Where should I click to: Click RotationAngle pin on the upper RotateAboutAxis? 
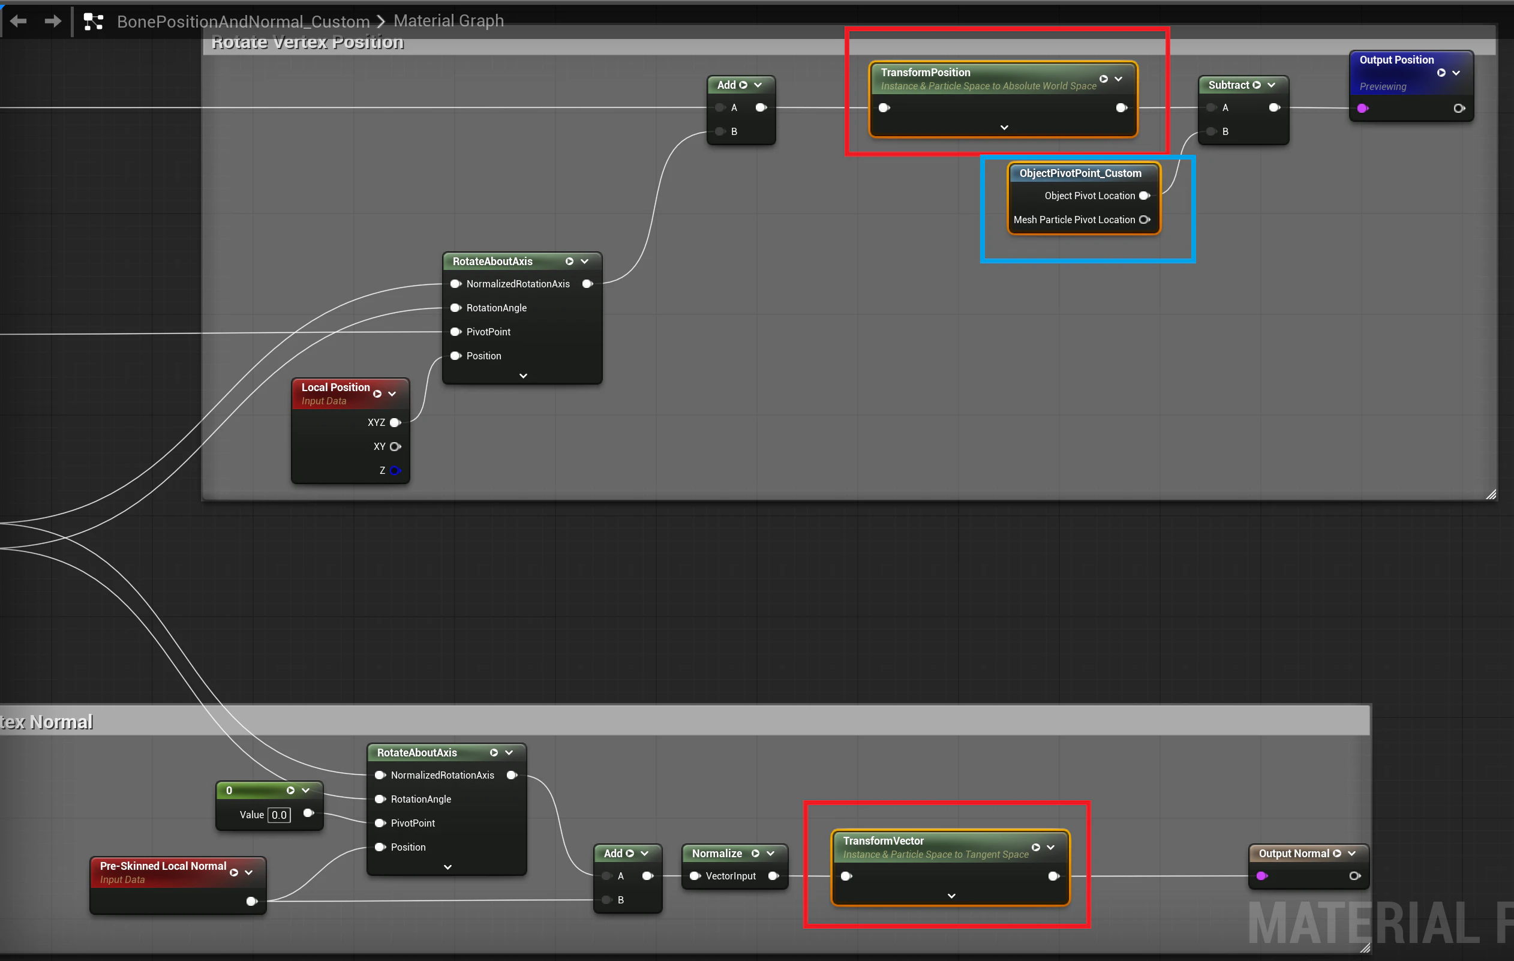click(x=456, y=308)
